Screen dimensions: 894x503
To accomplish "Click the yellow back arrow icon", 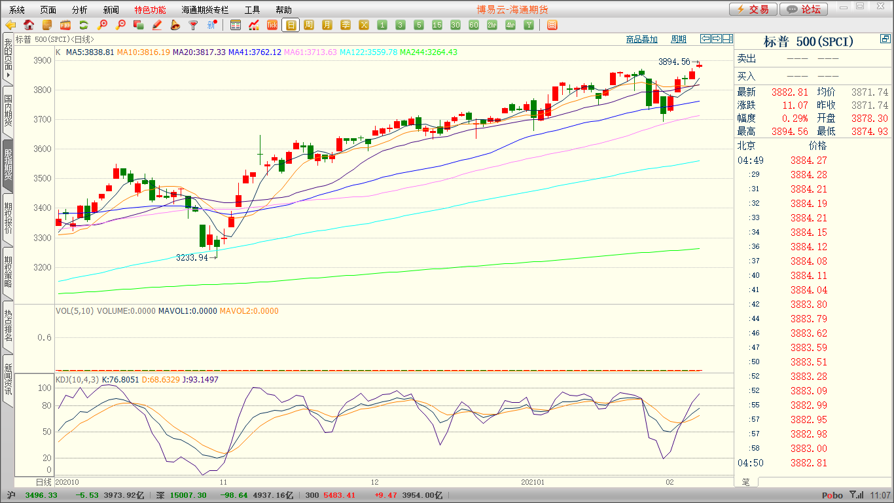I will pos(10,25).
